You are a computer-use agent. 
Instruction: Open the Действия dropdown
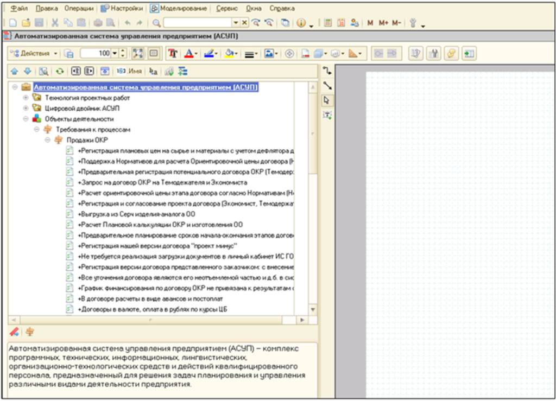point(35,53)
